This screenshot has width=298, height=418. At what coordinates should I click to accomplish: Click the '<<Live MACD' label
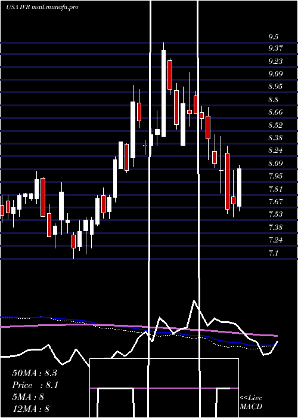pyautogui.click(x=251, y=402)
